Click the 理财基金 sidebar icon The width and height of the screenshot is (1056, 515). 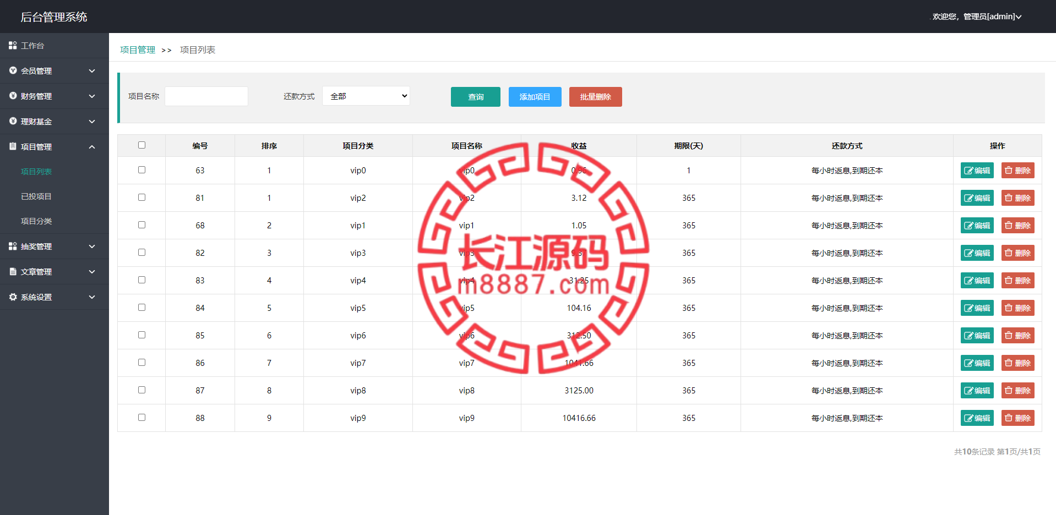(x=13, y=121)
